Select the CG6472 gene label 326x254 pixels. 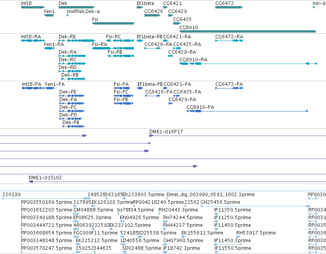click(x=224, y=3)
